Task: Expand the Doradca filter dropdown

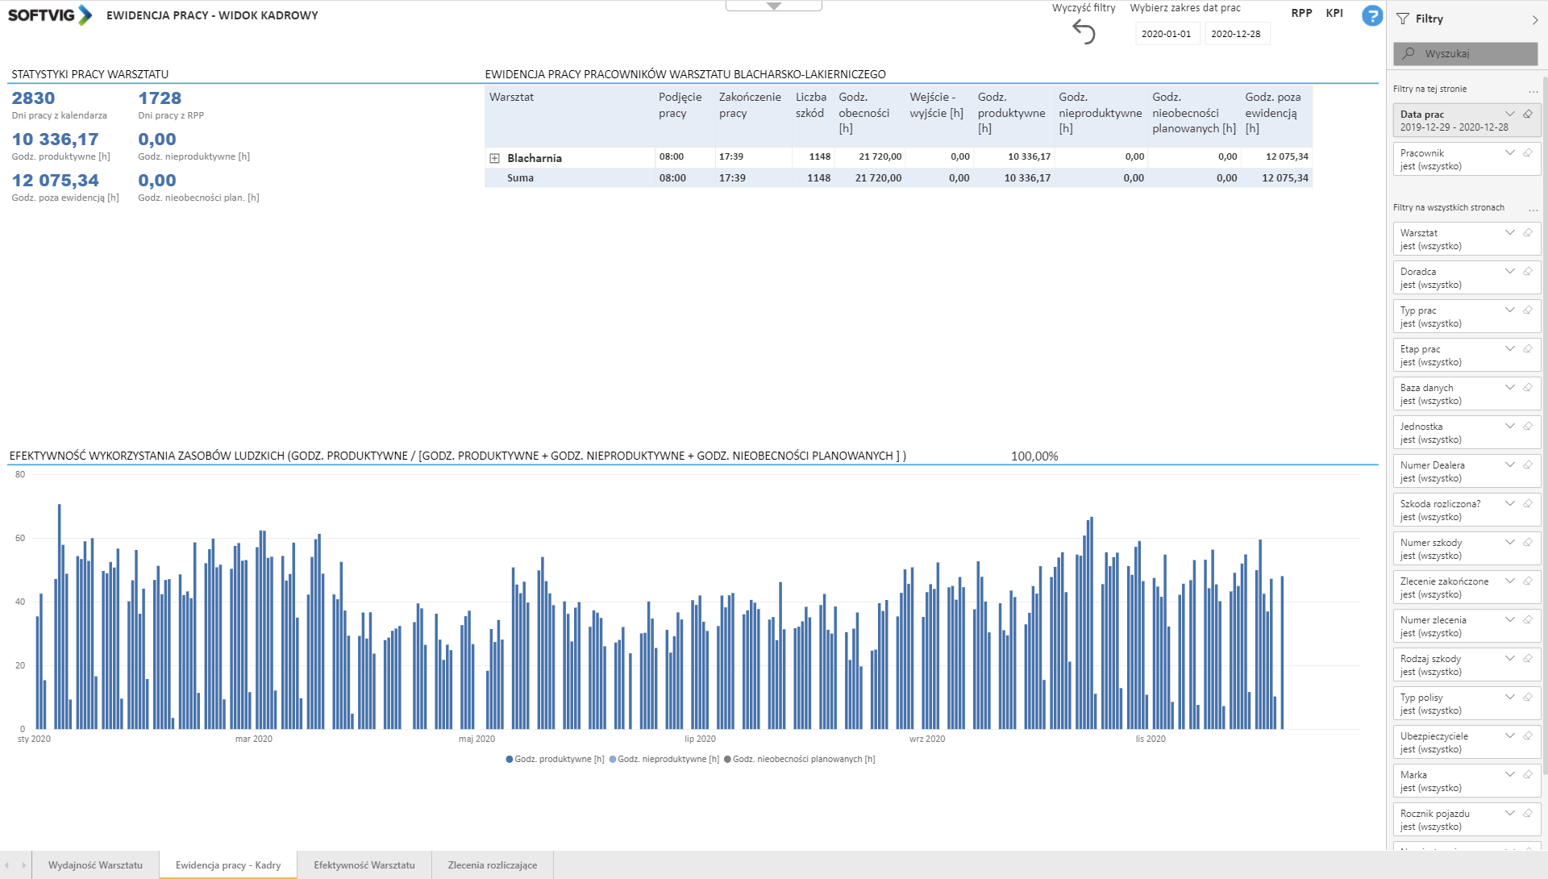Action: (1509, 271)
